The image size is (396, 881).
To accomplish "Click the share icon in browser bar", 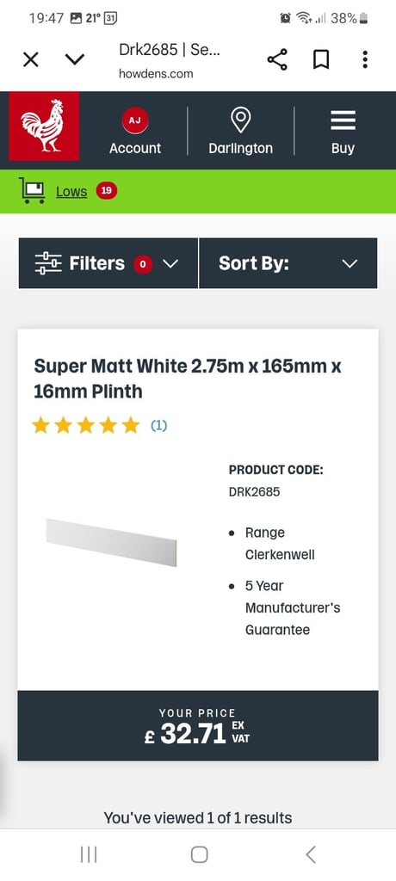I will (276, 59).
